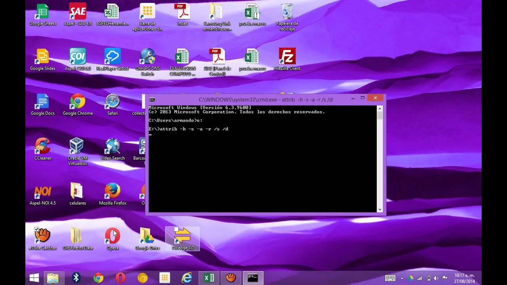
Task: Maximize the cmd.exe window
Action: (x=362, y=98)
